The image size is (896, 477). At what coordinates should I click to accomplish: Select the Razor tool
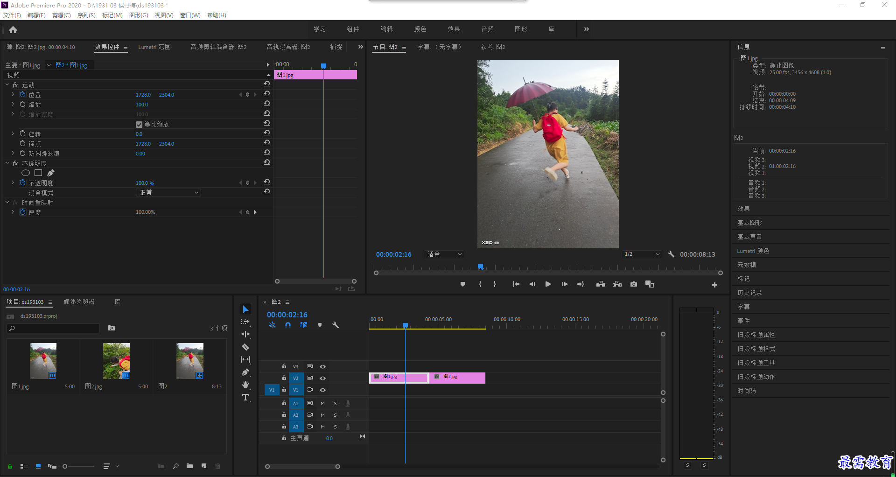coord(245,347)
